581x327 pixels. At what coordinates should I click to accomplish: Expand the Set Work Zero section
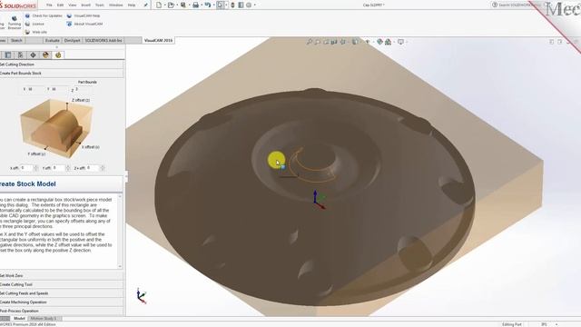click(x=62, y=276)
